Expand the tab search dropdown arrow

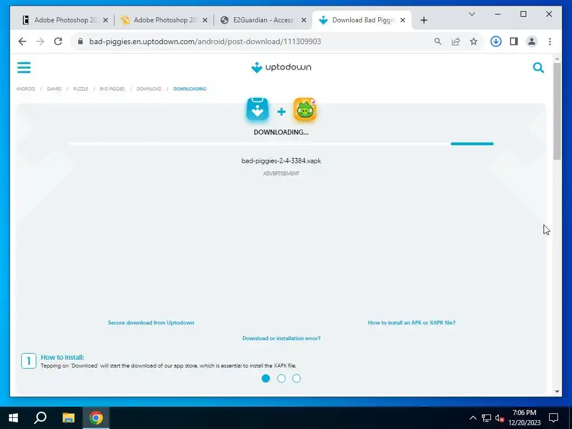tap(472, 14)
